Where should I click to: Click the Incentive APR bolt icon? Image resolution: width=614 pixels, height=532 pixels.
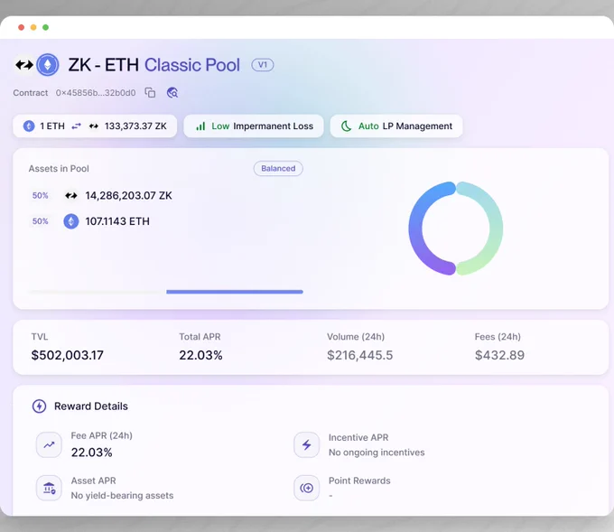[307, 445]
